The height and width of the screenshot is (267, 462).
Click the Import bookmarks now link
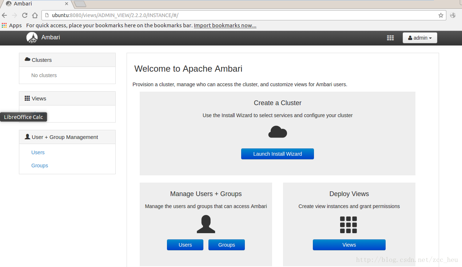pyautogui.click(x=225, y=25)
